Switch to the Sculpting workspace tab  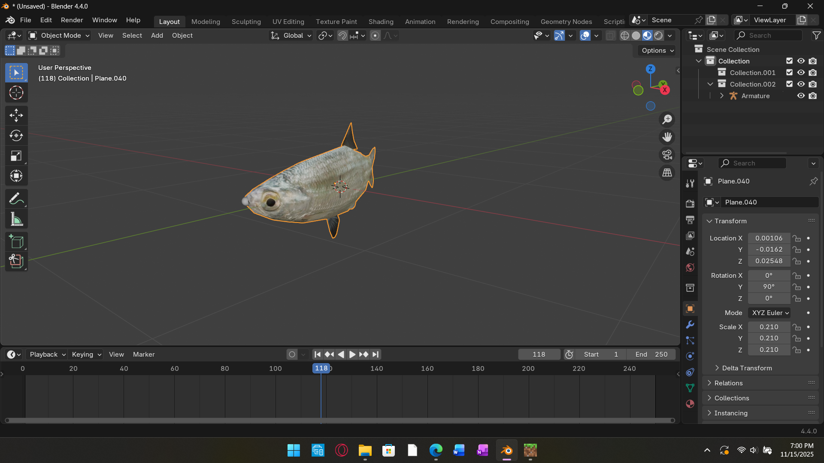[246, 21]
